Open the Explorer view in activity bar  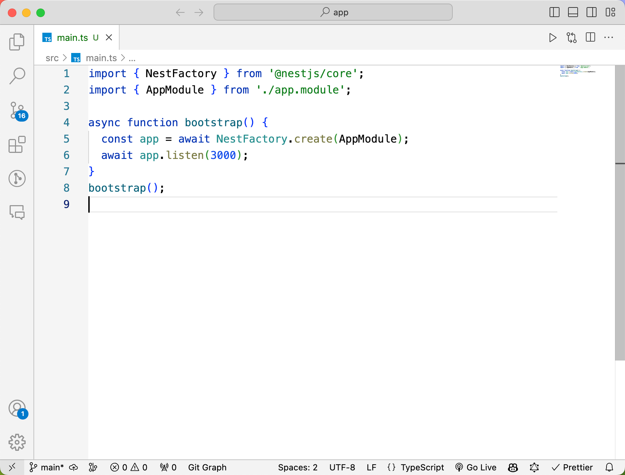(x=17, y=42)
